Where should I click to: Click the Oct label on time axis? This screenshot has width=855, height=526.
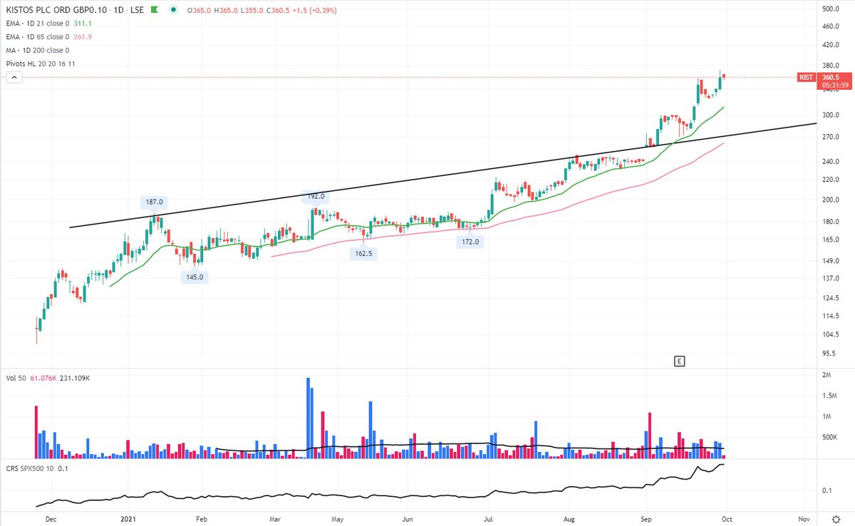point(726,518)
